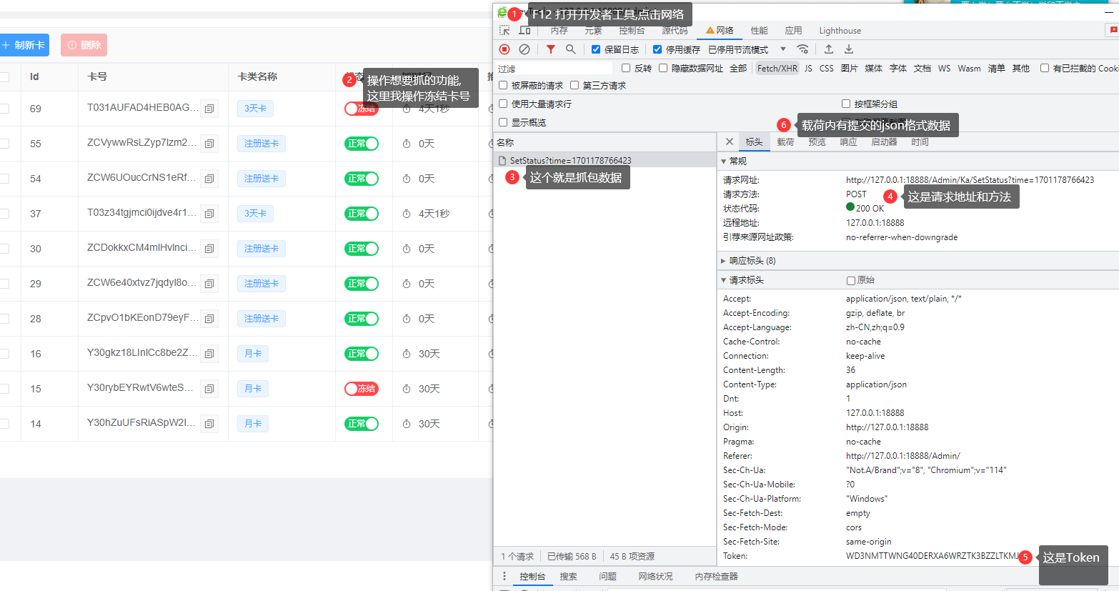The image size is (1119, 591).
Task: Switch to the 载荷 tab
Action: click(x=785, y=142)
